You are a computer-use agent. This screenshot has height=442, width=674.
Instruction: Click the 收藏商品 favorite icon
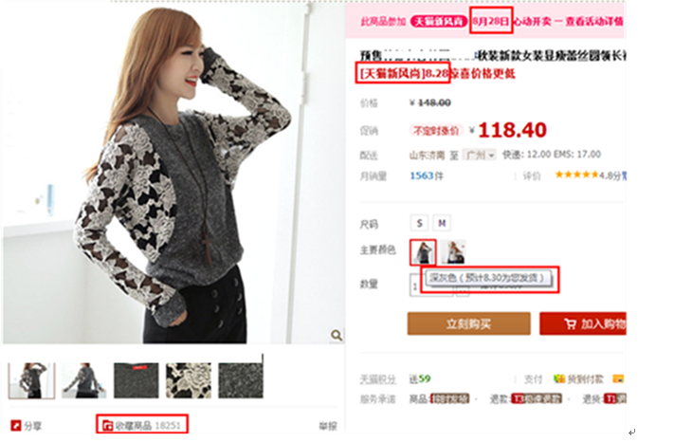pyautogui.click(x=107, y=426)
